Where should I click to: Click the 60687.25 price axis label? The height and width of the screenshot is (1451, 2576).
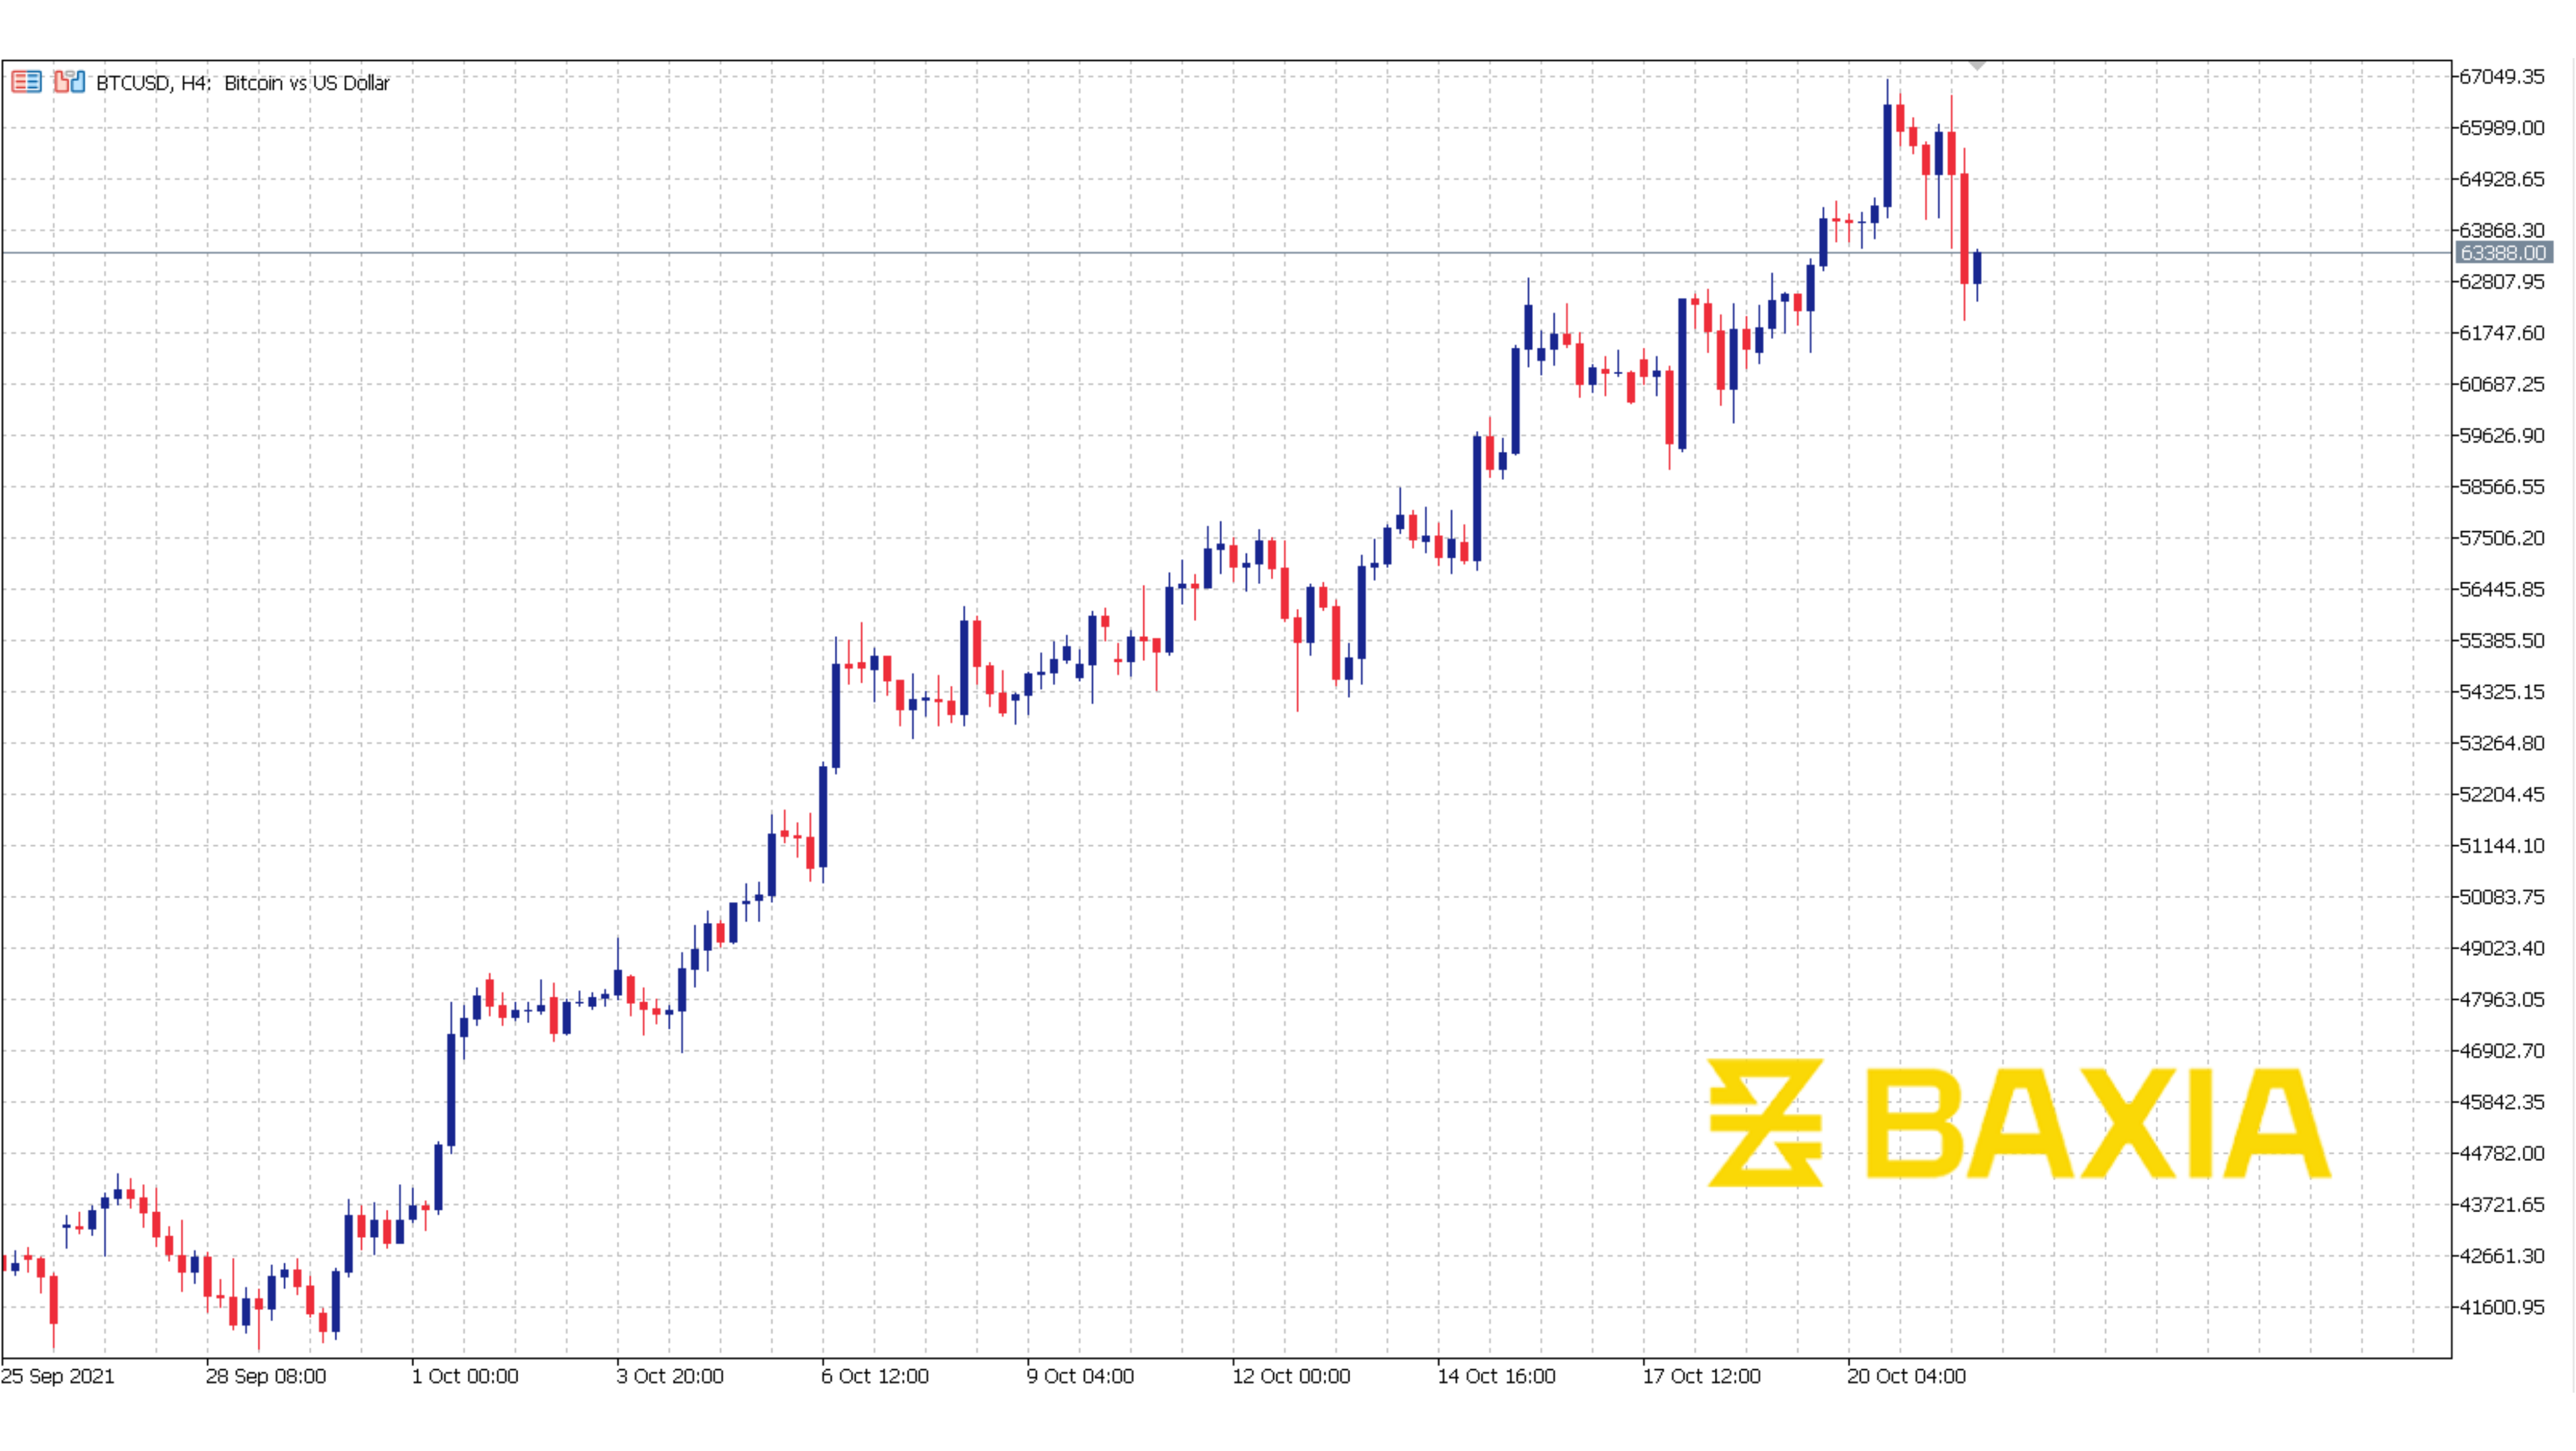point(2501,384)
